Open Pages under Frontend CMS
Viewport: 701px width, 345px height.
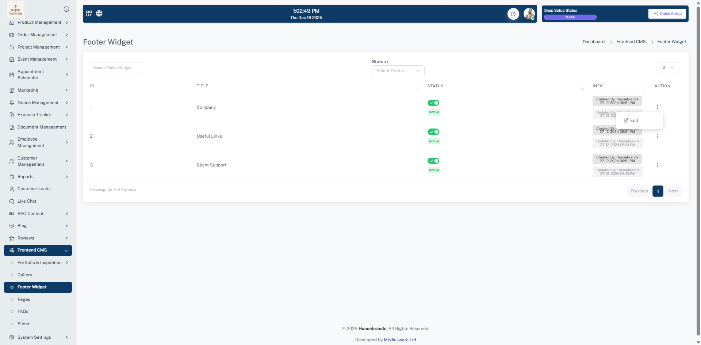[24, 299]
